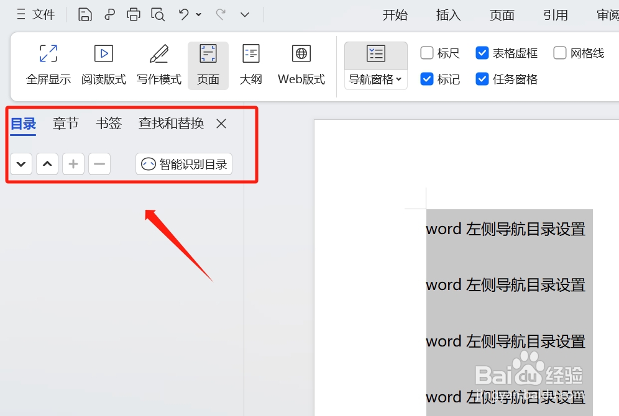Click the Print icon

134,15
